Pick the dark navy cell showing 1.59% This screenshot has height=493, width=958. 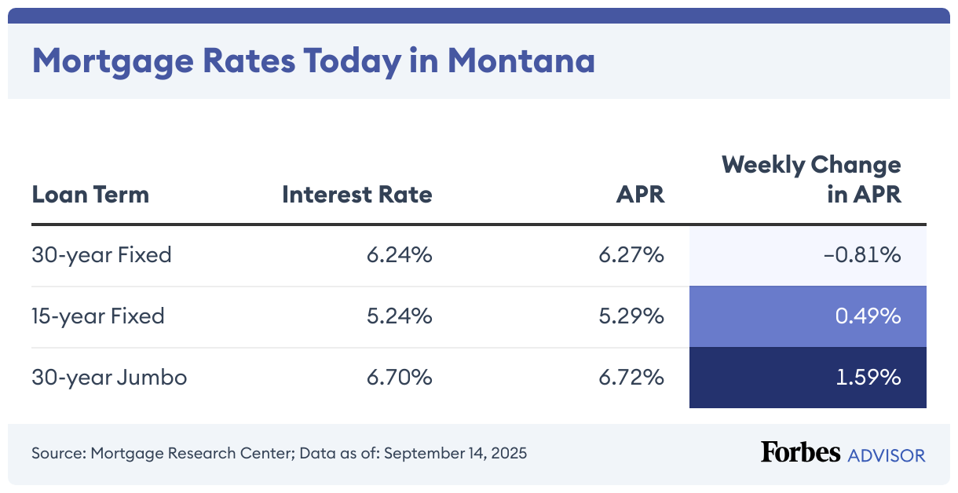[807, 378]
